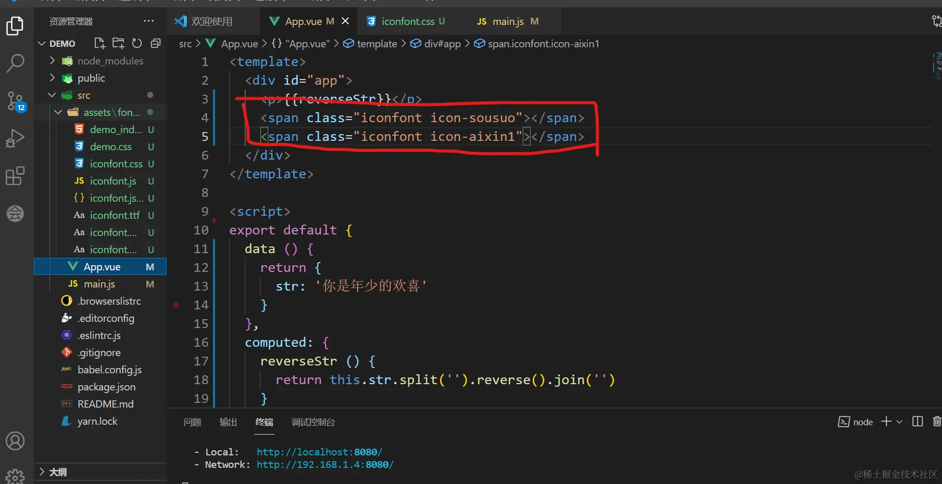Click src in the breadcrumb path
The height and width of the screenshot is (484, 942).
coord(185,44)
